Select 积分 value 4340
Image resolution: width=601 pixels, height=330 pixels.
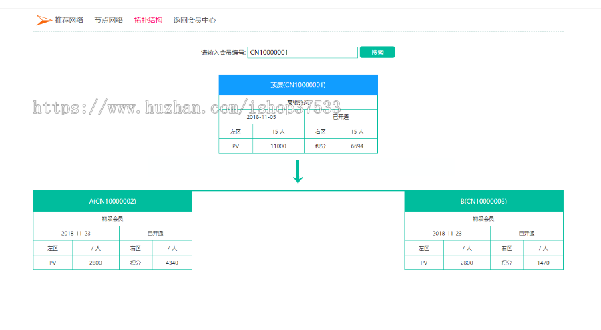click(x=172, y=263)
